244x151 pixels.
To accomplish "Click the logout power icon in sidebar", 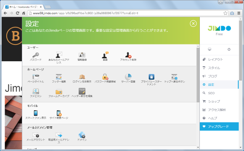I will pos(229,49).
